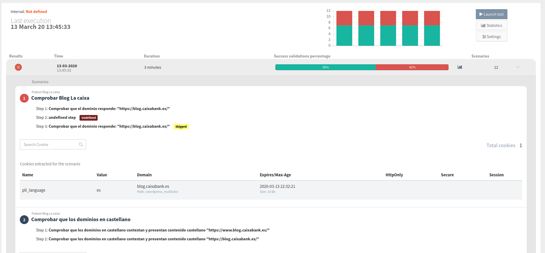Click scenario 2 Step 1 www.blog.caixabank.es line

tap(153, 230)
